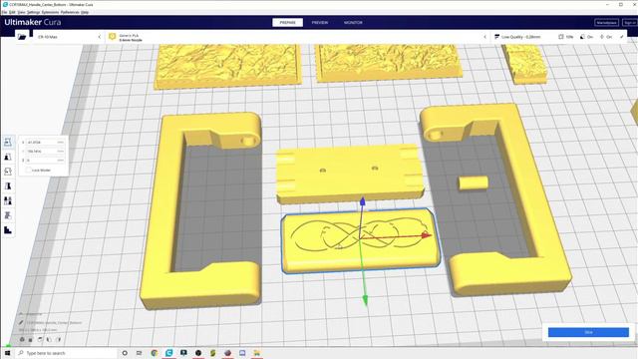This screenshot has width=638, height=359.
Task: Click the adhesion On icon
Action: 602,37
